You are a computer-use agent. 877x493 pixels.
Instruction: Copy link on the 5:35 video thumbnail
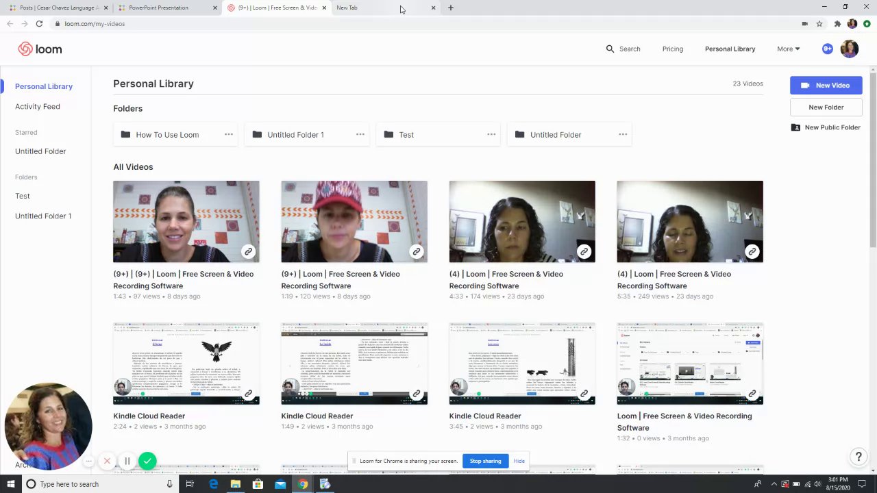coord(752,251)
